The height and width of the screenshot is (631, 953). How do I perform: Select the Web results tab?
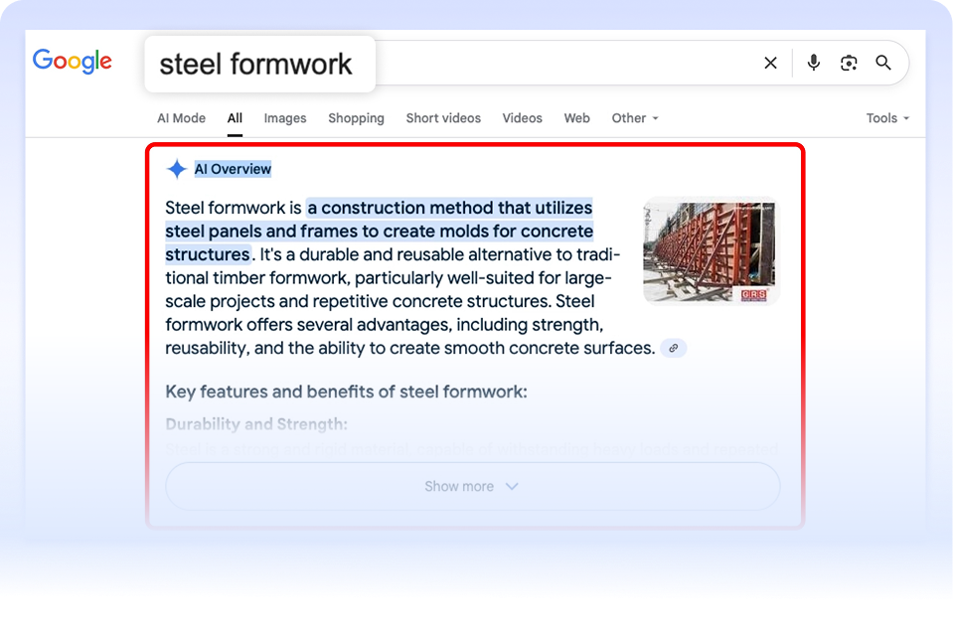pos(576,118)
